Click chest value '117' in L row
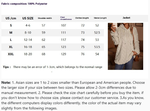The height and width of the screenshot is (111, 150). (63, 40)
